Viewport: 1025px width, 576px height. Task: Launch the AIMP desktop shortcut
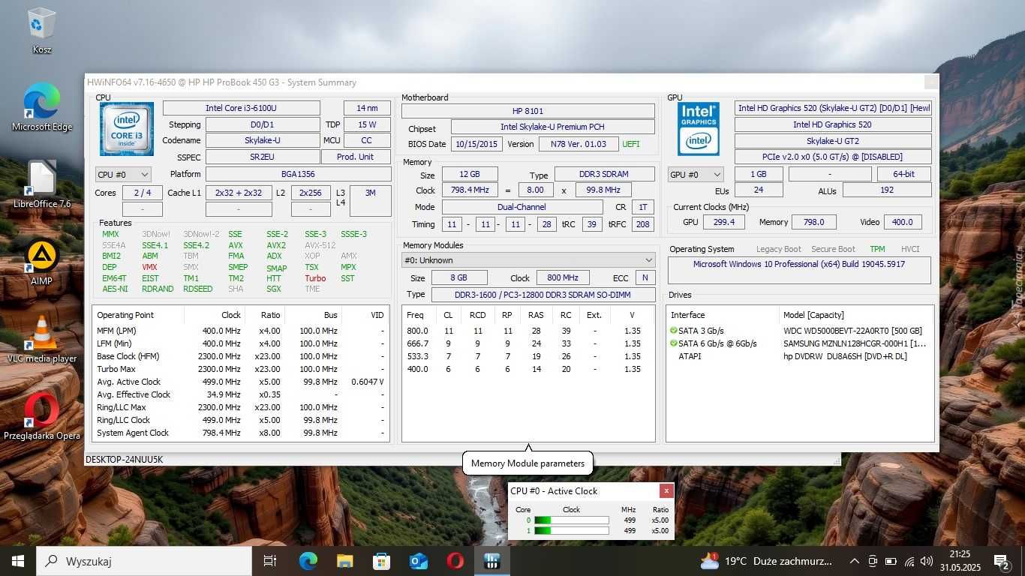click(x=42, y=262)
